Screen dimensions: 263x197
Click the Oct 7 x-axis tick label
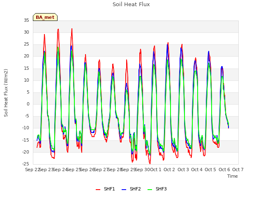pos(238,170)
